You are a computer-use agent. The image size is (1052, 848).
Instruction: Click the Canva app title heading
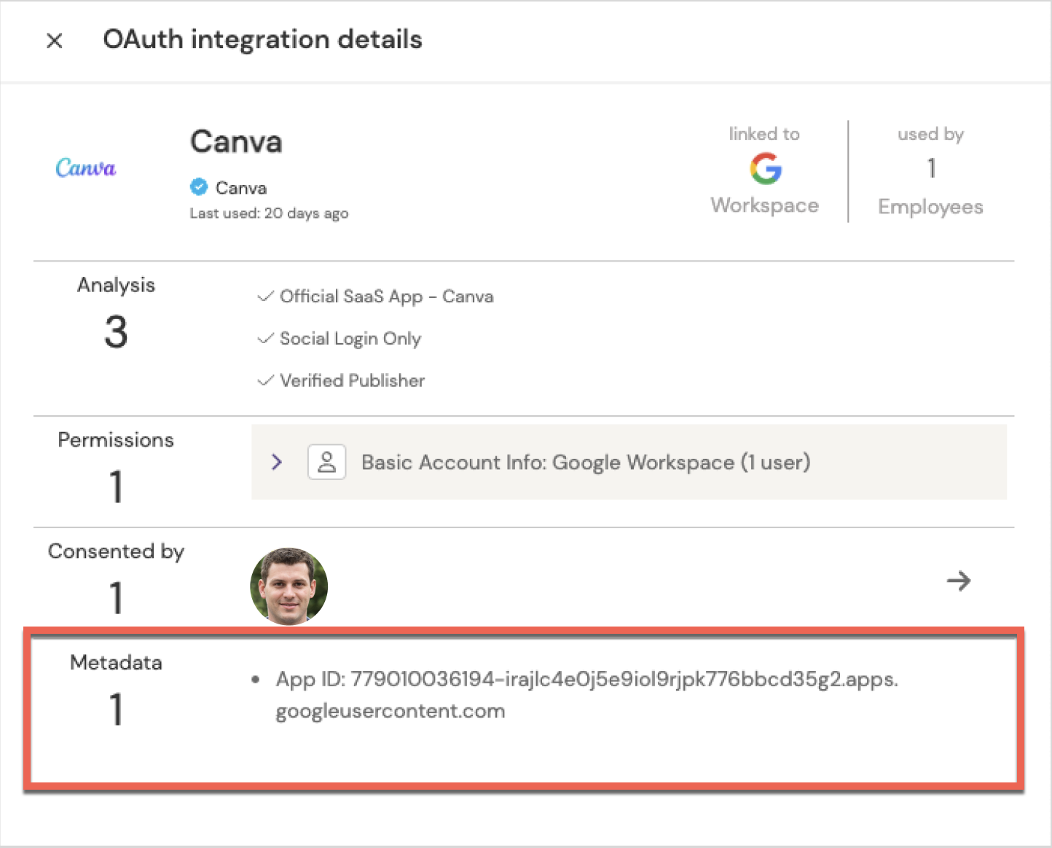click(236, 142)
